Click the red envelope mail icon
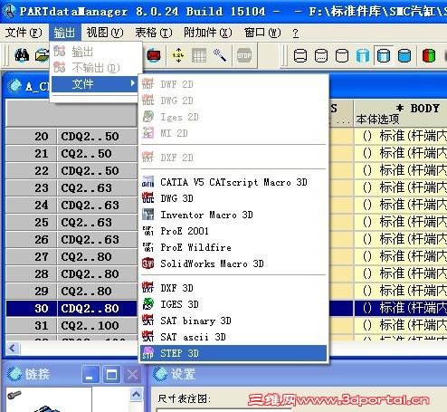This screenshot has width=447, height=412. tap(154, 55)
